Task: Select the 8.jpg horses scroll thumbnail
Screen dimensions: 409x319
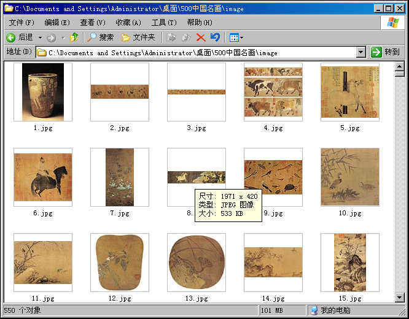Action: tap(197, 177)
